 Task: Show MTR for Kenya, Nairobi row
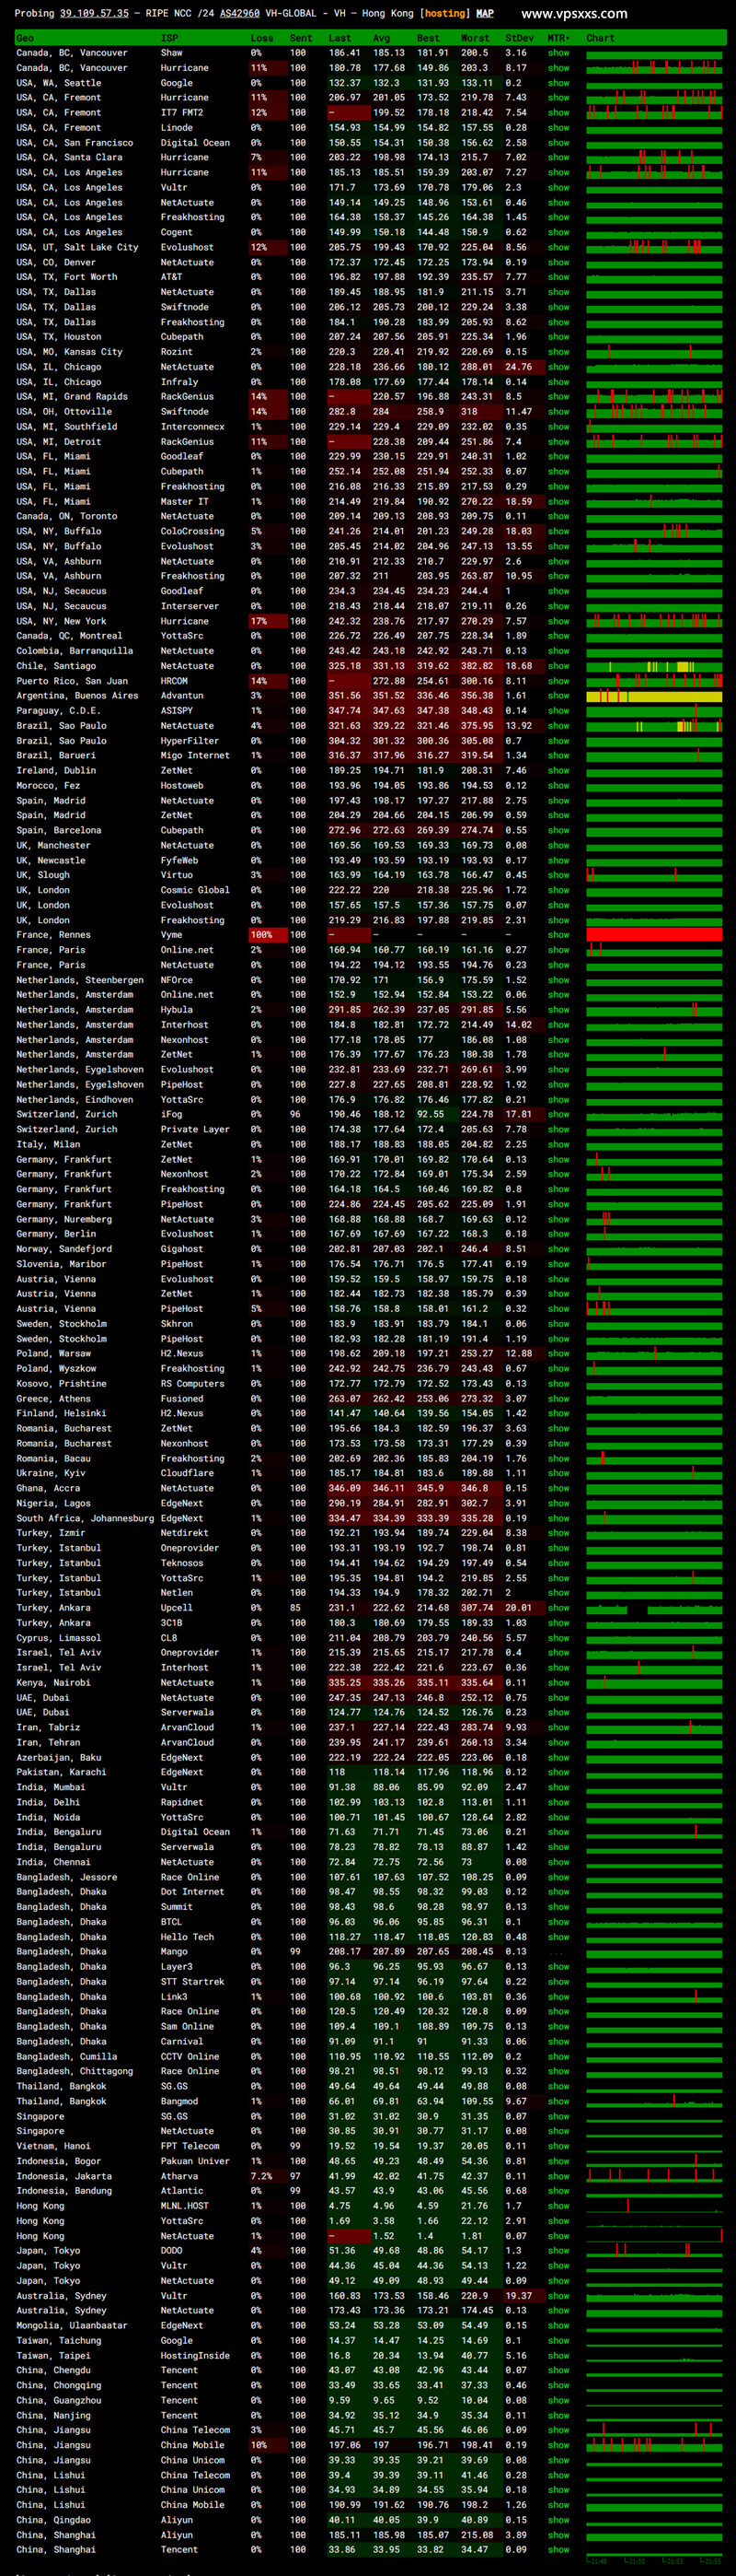point(558,1683)
